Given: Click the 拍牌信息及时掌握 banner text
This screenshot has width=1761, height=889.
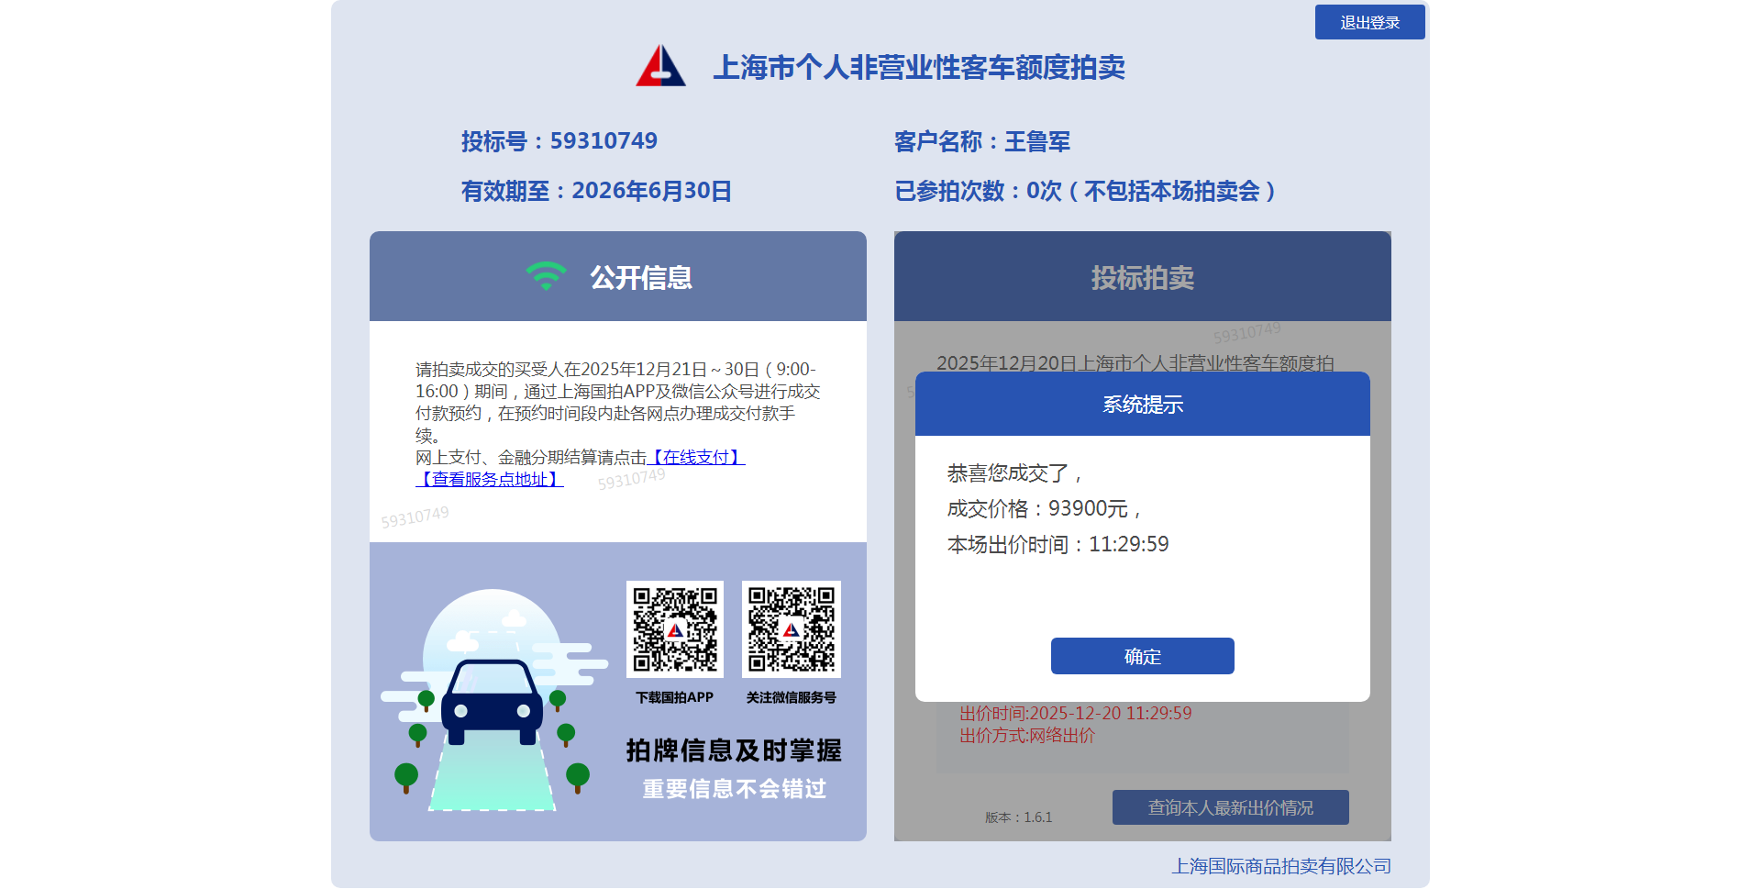Looking at the screenshot, I should [733, 750].
